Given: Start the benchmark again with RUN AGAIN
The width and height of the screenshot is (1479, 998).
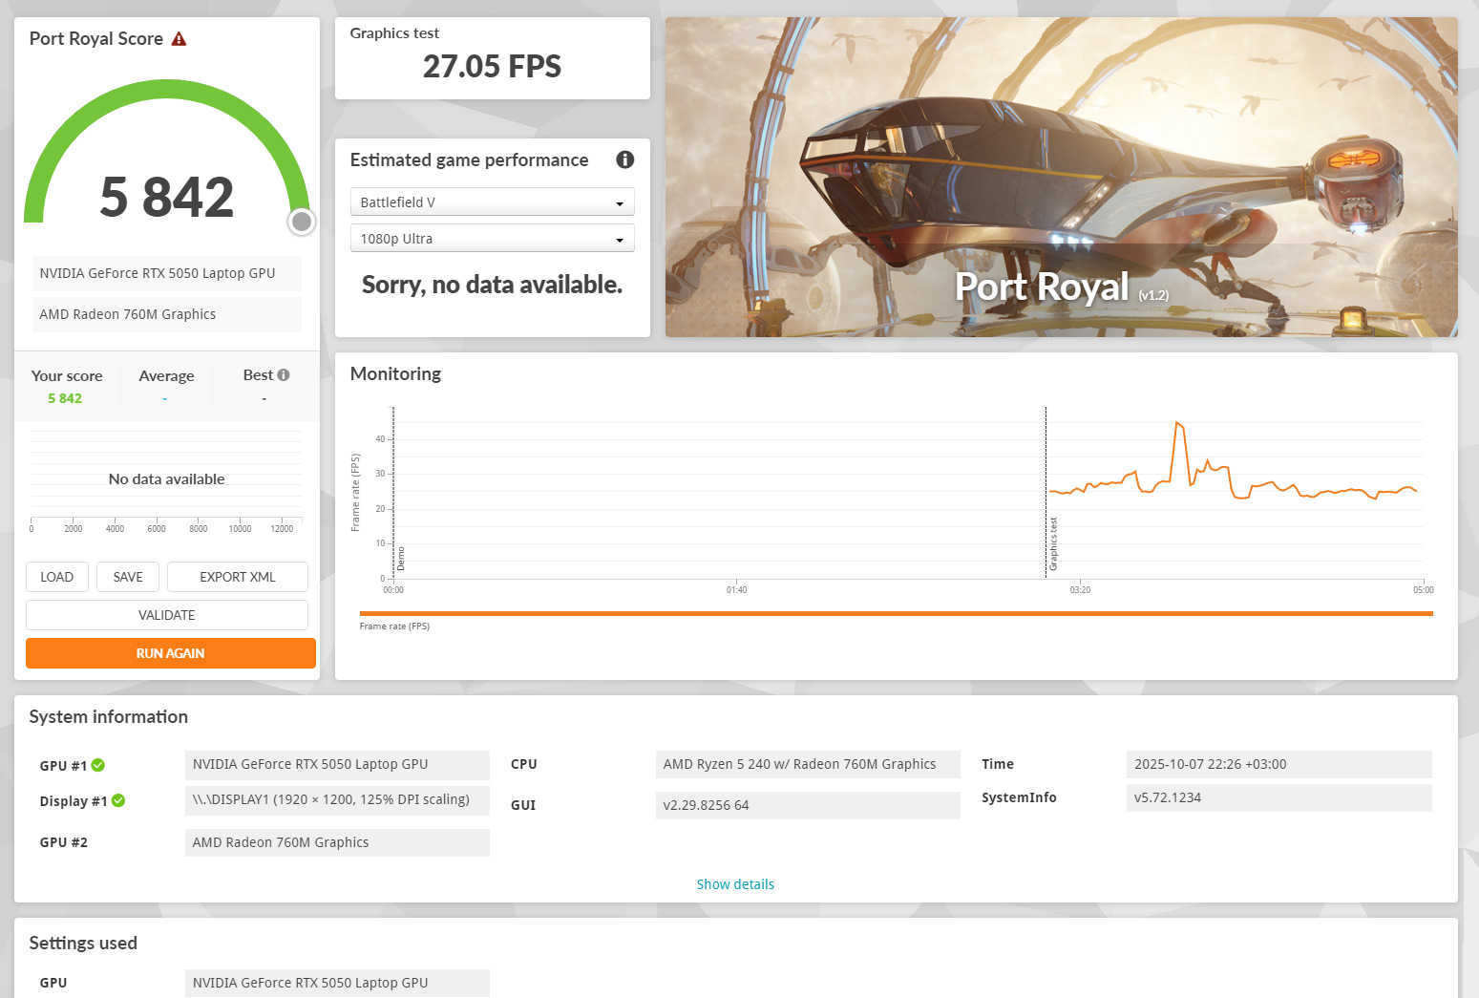Looking at the screenshot, I should point(170,653).
